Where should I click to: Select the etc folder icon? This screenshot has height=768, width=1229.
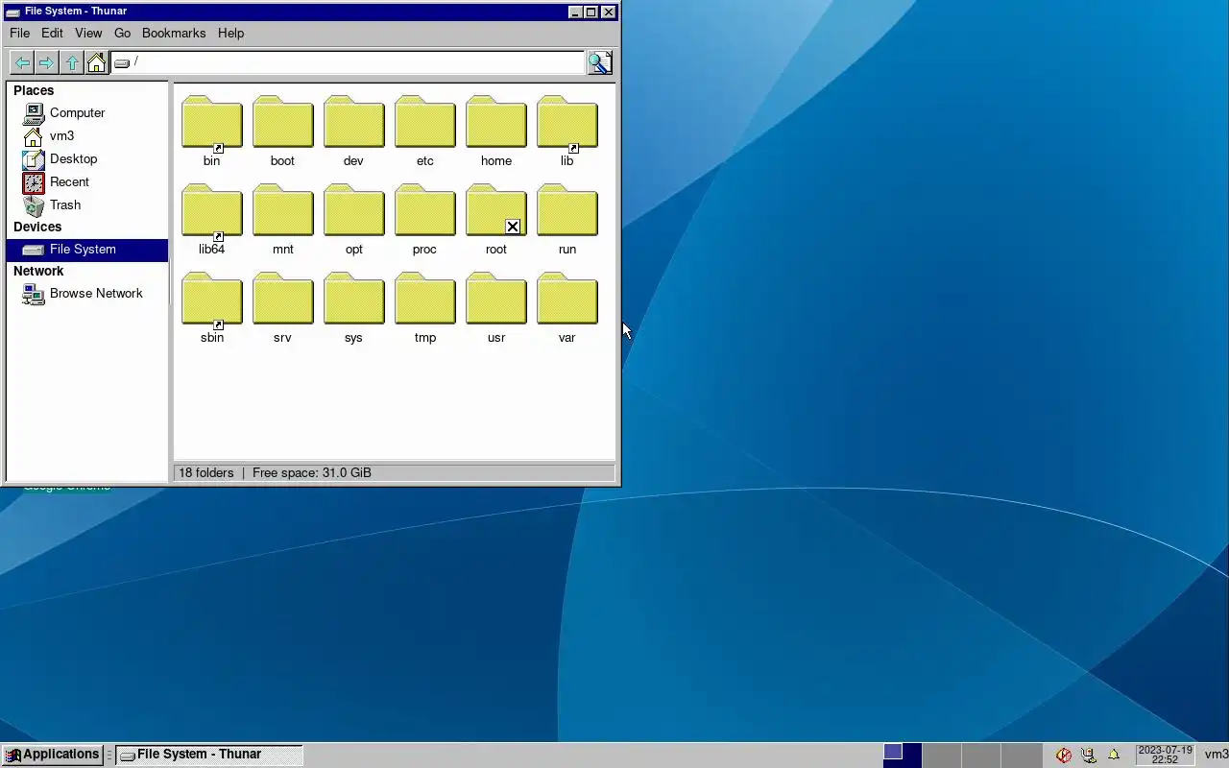425,122
